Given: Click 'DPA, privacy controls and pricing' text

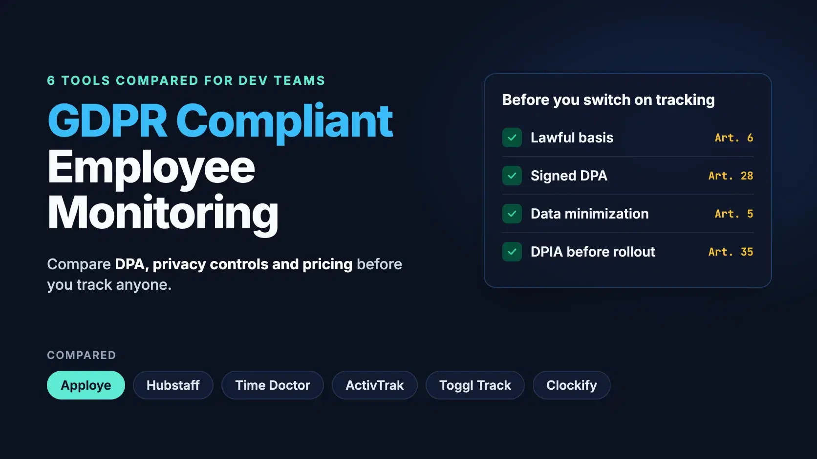Looking at the screenshot, I should [x=234, y=264].
